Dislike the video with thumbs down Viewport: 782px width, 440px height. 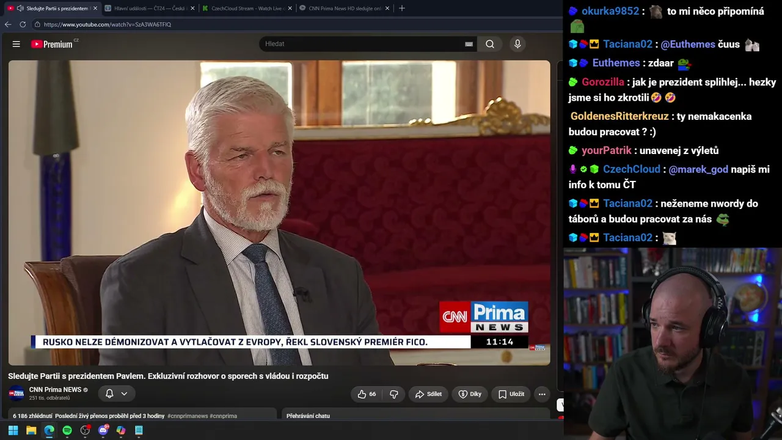tap(394, 394)
